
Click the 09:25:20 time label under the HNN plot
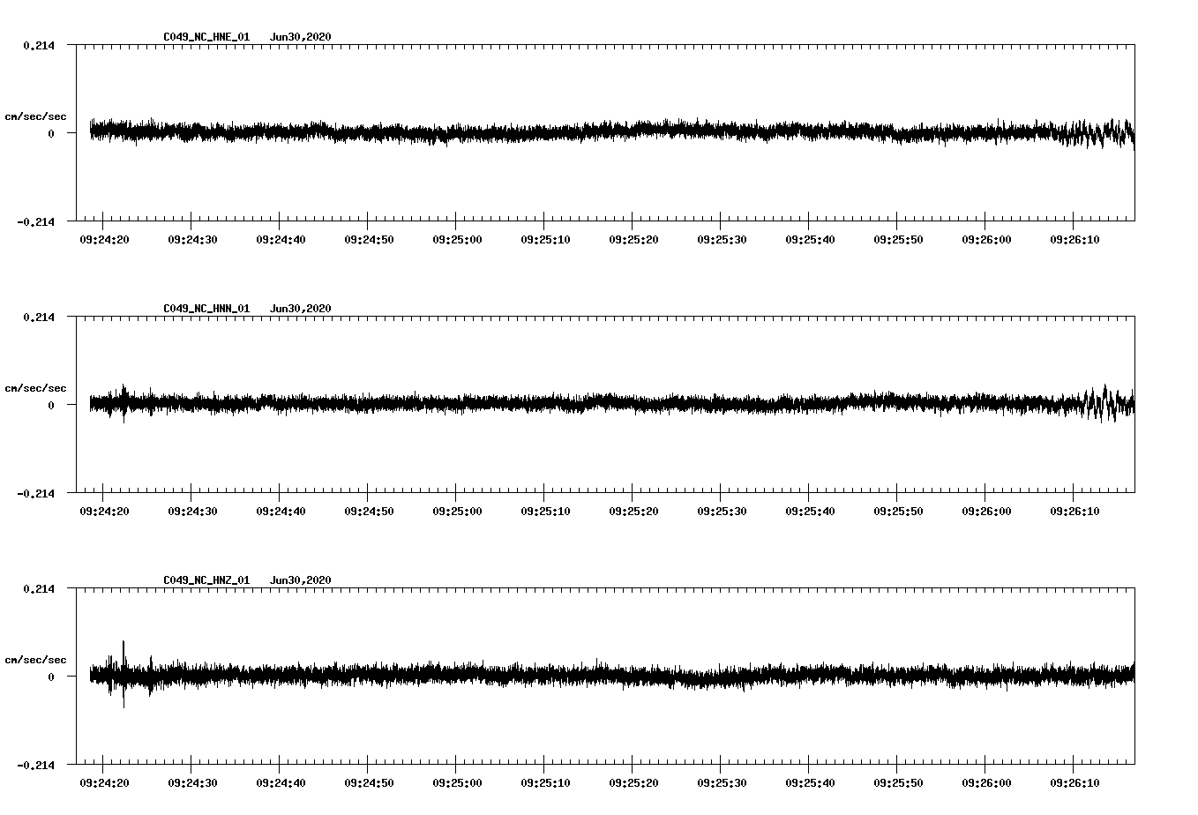[633, 511]
